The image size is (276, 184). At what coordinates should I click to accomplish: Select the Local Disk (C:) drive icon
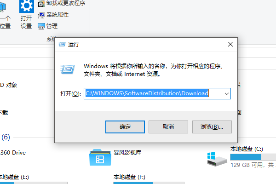click(217, 159)
